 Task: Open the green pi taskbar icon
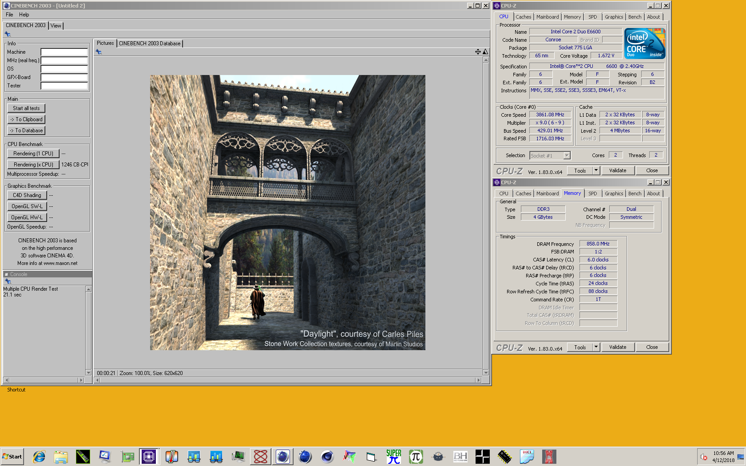click(416, 456)
